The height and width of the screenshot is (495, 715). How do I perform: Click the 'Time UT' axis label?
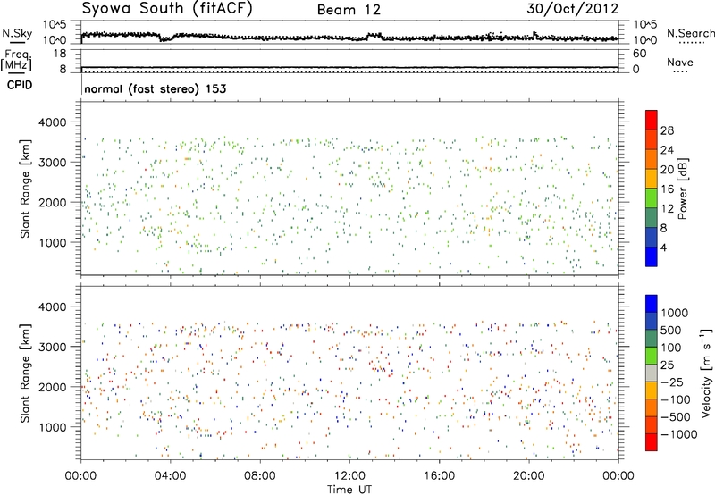point(349,490)
